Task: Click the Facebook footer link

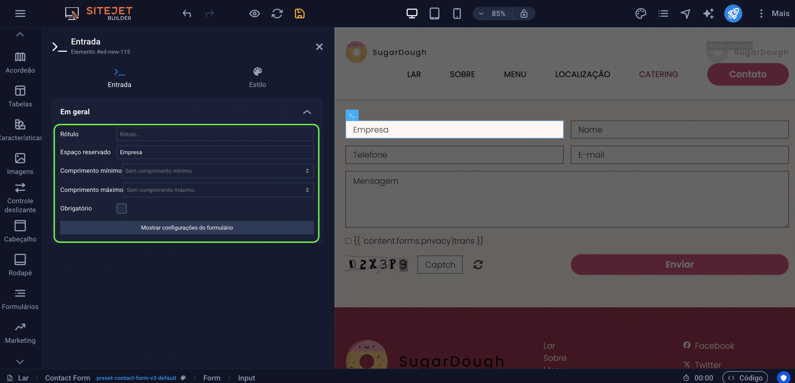Action: tap(709, 345)
